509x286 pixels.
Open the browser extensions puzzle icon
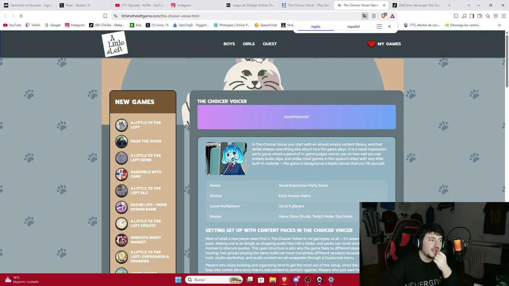456,16
